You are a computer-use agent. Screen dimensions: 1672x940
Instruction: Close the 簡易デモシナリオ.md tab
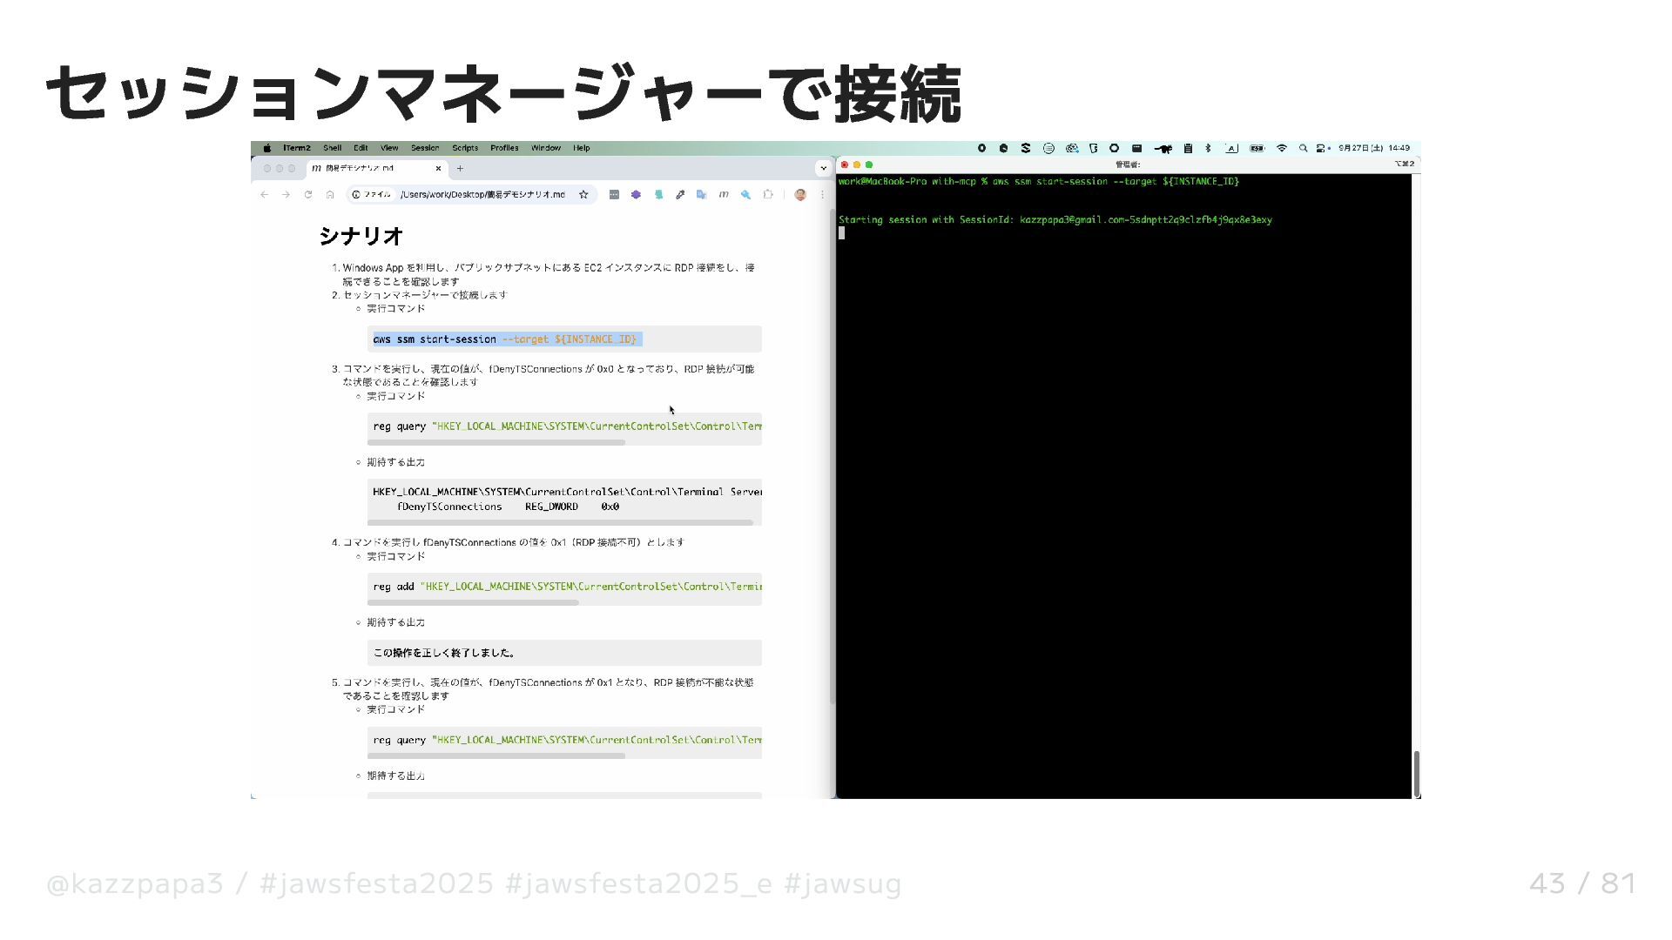point(438,169)
